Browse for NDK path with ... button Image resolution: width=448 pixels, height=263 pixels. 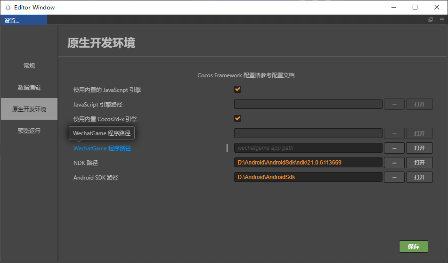pos(394,163)
